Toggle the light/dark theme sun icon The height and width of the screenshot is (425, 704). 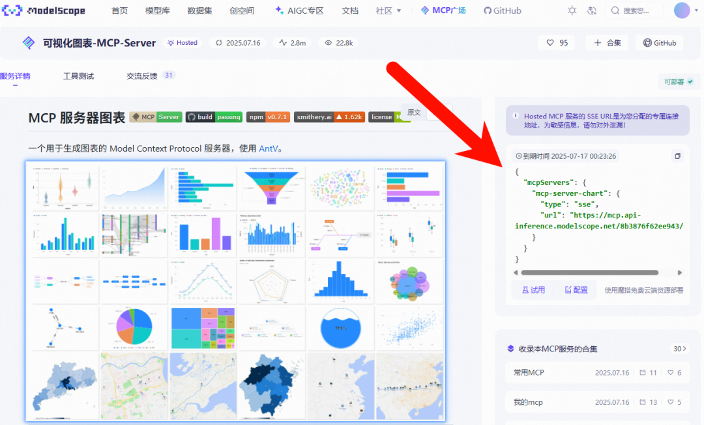click(572, 11)
